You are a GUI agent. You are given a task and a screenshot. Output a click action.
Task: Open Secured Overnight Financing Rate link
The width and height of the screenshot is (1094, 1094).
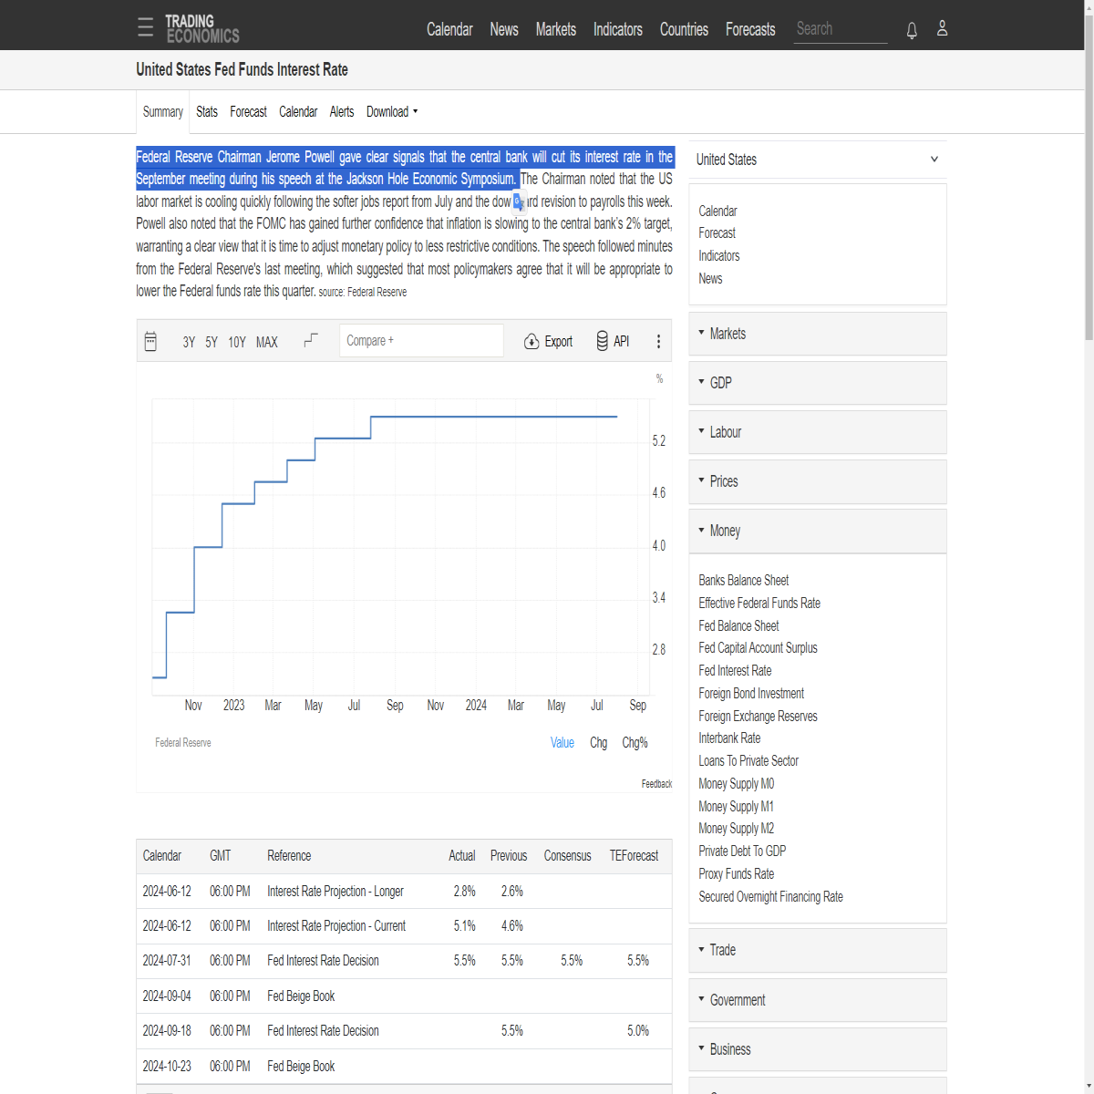770,896
